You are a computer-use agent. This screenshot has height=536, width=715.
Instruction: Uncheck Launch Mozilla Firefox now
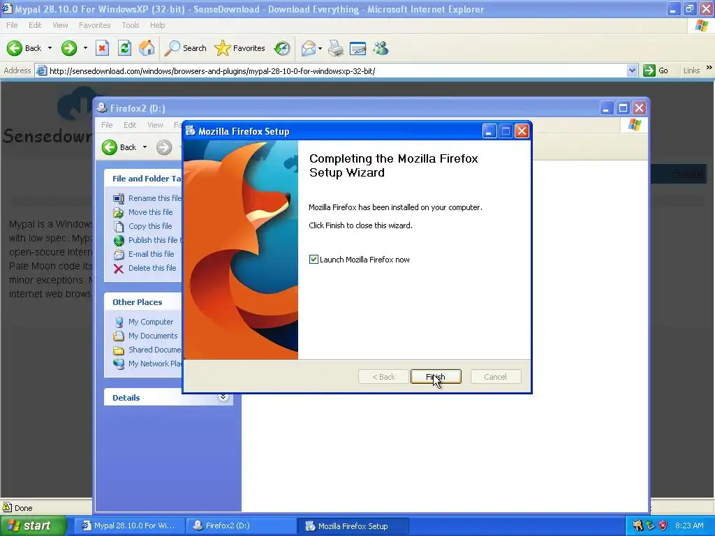[x=314, y=260]
